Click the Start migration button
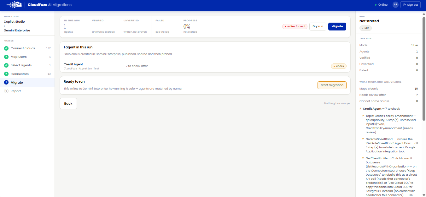The image size is (426, 197). [332, 85]
